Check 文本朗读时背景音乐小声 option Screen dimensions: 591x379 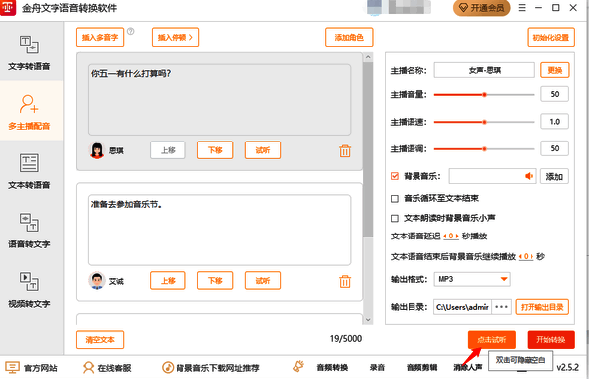click(x=395, y=218)
